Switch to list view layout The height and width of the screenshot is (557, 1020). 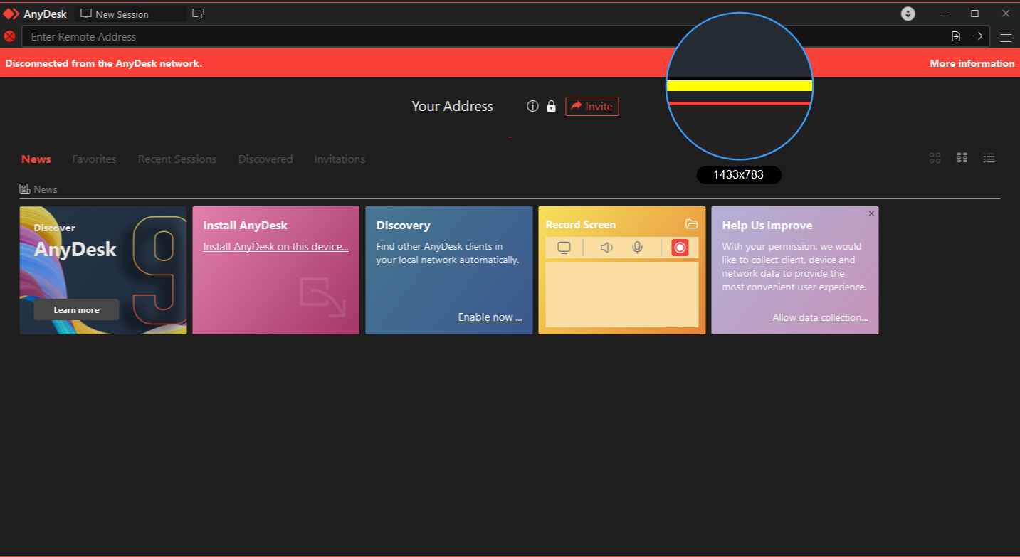(x=989, y=158)
